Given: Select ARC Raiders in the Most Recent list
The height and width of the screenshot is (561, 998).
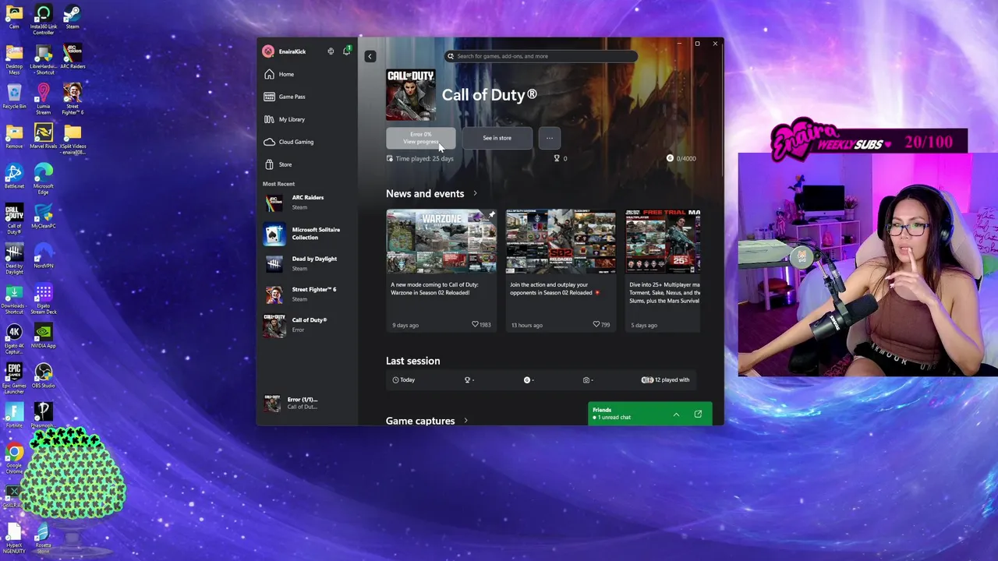Looking at the screenshot, I should (307, 202).
